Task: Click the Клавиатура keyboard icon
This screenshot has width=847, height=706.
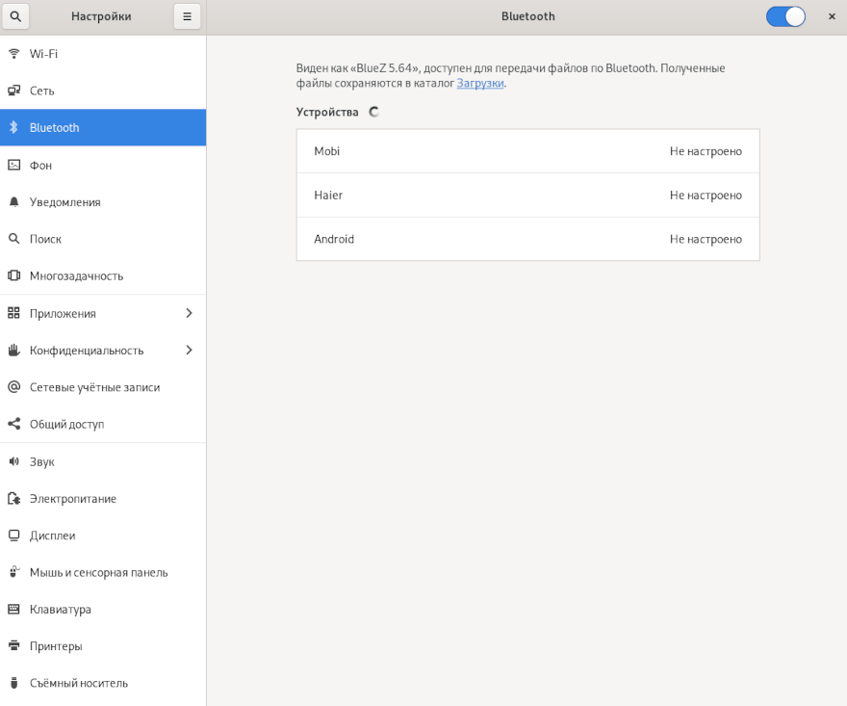Action: tap(13, 610)
